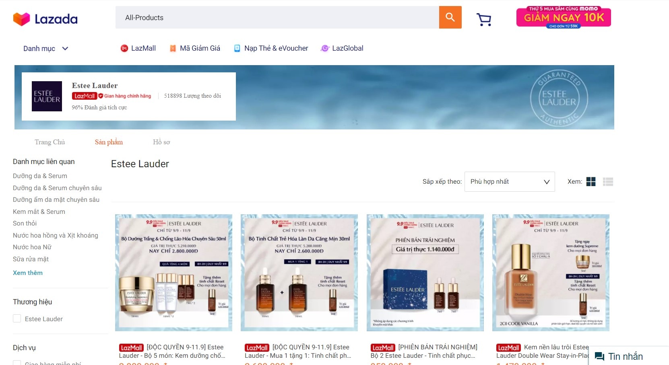Switch to the Trang Chủ tab
This screenshot has height=365, width=669.
point(50,142)
